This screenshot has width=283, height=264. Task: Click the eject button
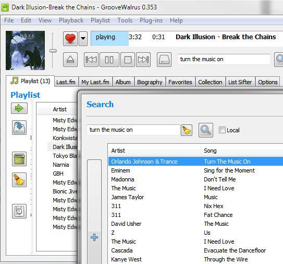point(70,60)
